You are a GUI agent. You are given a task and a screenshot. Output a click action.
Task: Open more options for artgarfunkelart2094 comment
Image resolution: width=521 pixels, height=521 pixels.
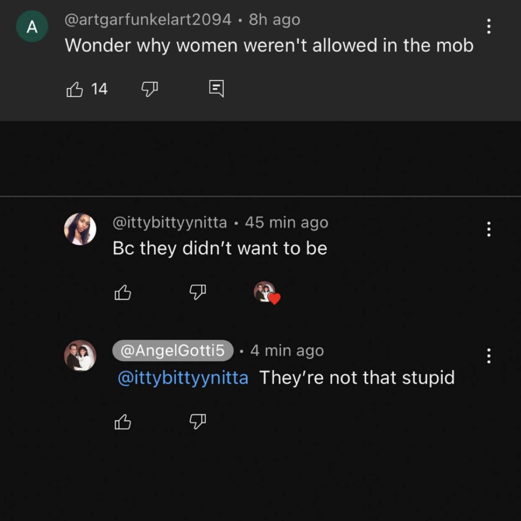pos(488,26)
